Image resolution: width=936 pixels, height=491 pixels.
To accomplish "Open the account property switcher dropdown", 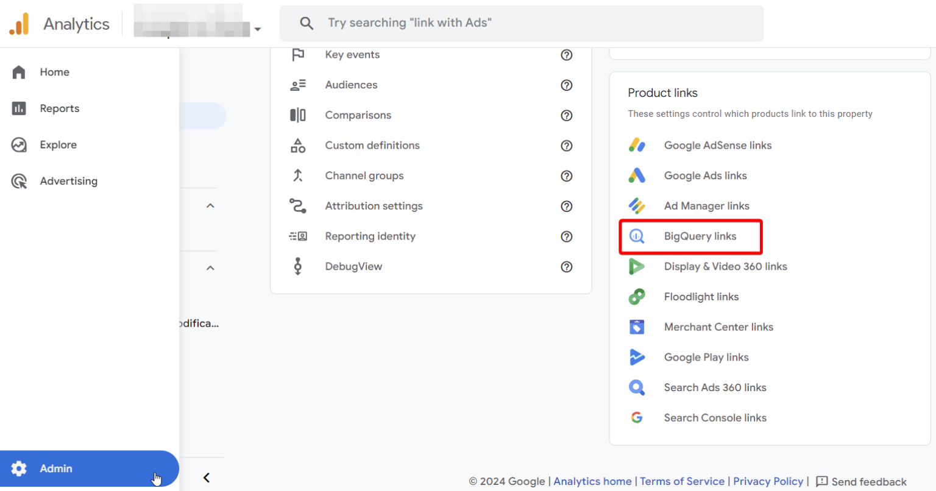I will click(x=258, y=29).
